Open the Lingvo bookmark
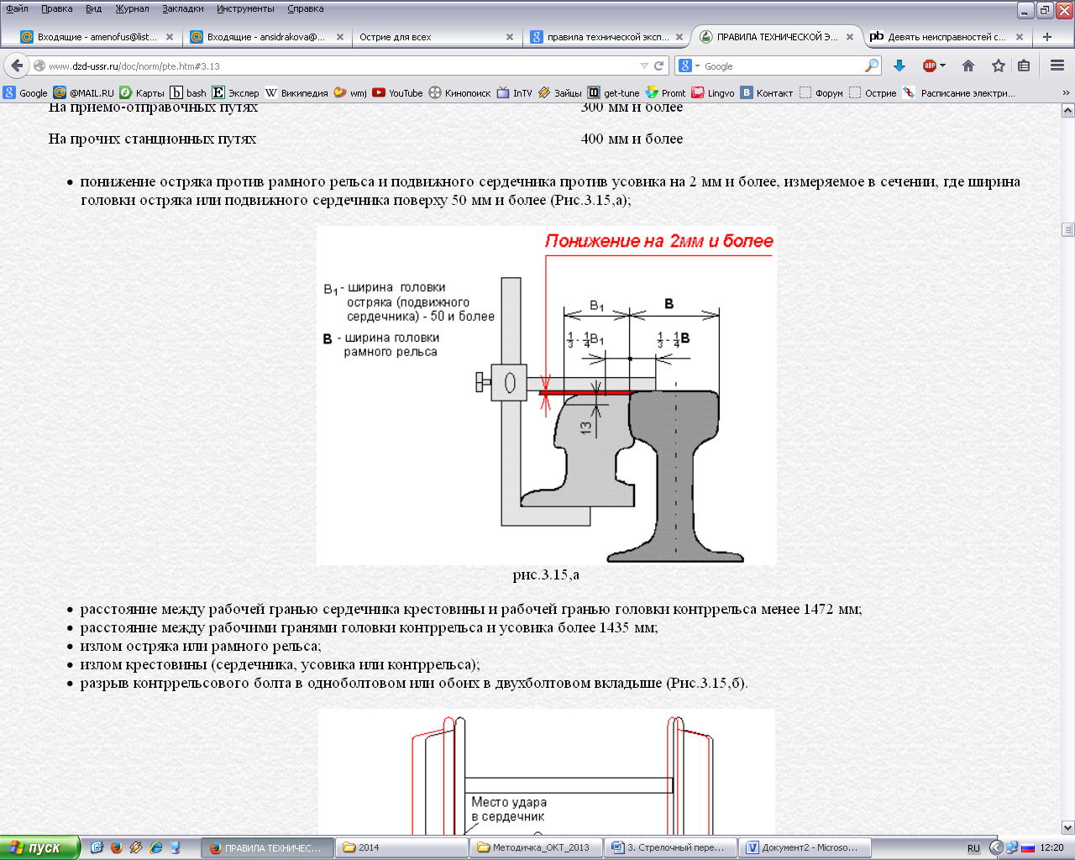Screen dimensions: 1075x860 point(713,93)
